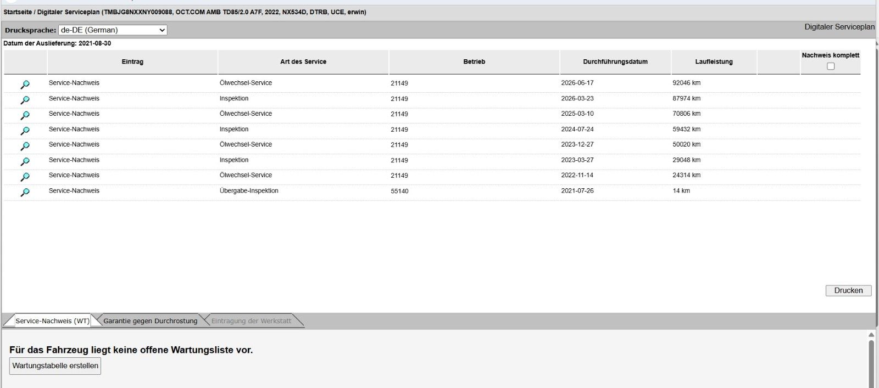879x388 pixels.
Task: Click Ölwechsel-Service text in 70806 km row
Action: pos(246,114)
